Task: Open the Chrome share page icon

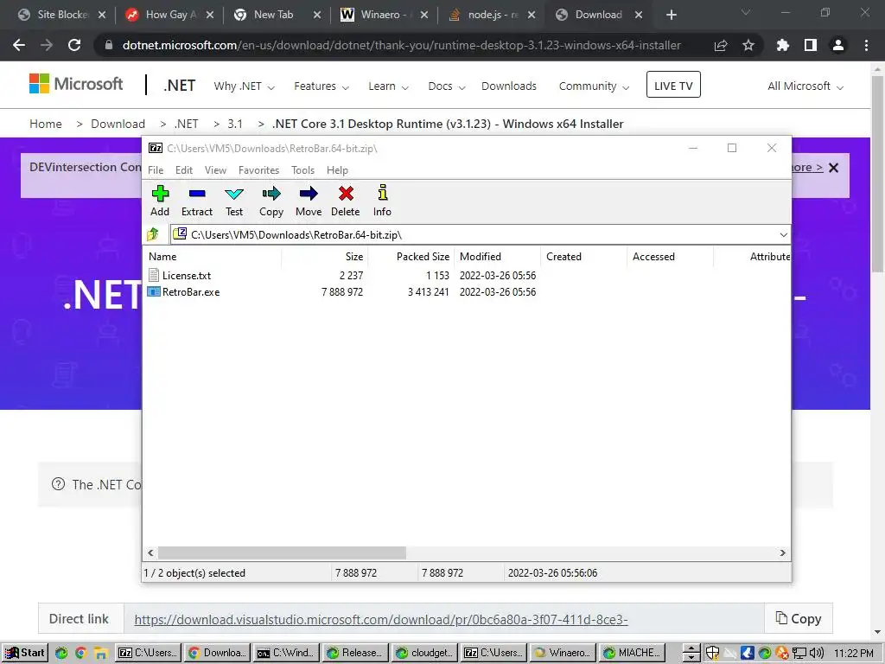Action: 721,45
